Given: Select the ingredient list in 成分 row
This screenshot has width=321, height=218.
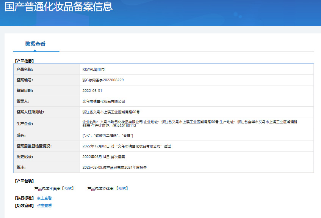Looking at the screenshot, I should [108, 136].
